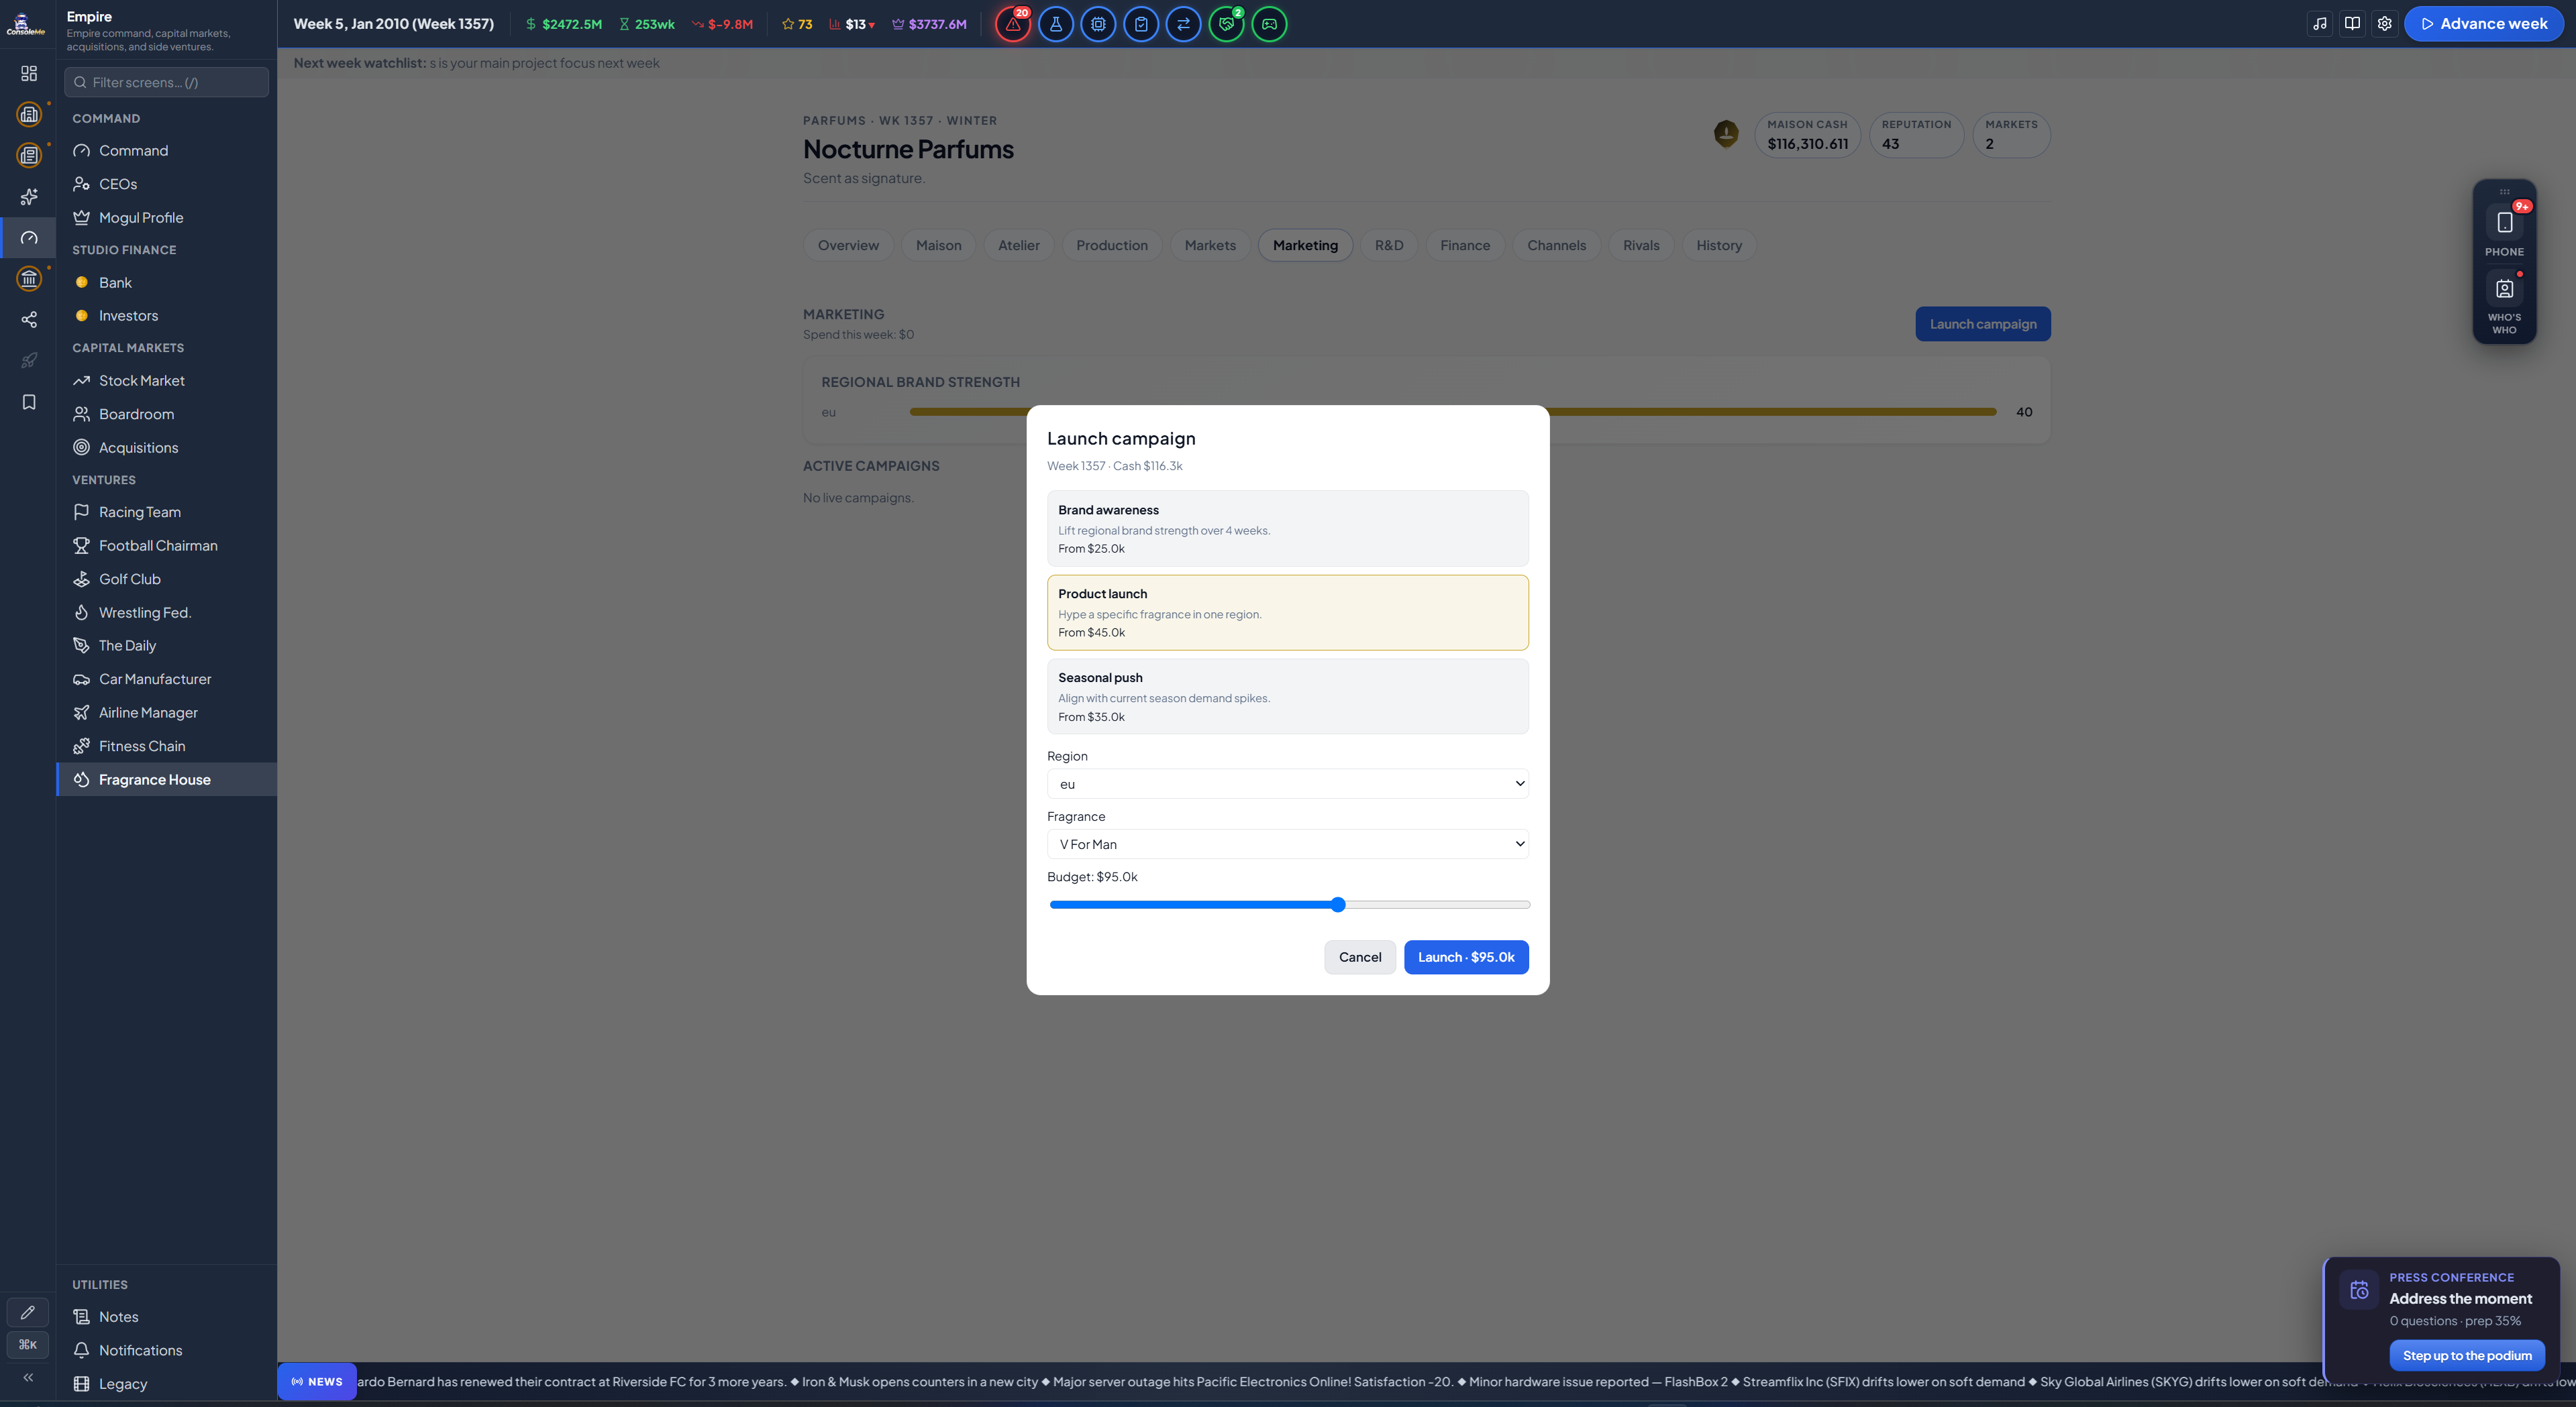Adjust the Budget slider handle

pyautogui.click(x=1338, y=905)
